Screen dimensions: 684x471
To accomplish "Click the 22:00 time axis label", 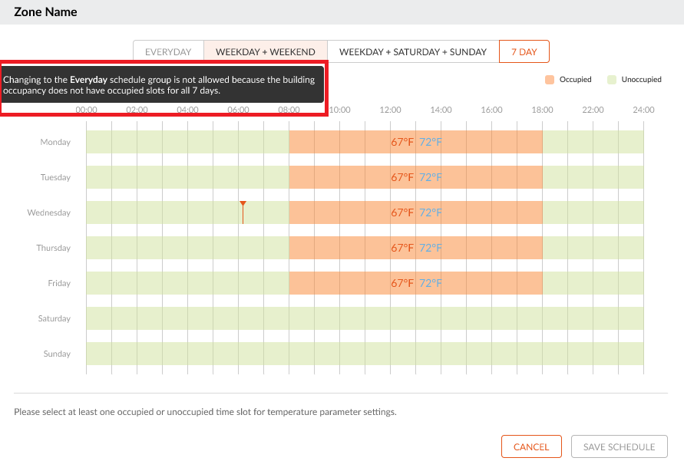I will [593, 110].
